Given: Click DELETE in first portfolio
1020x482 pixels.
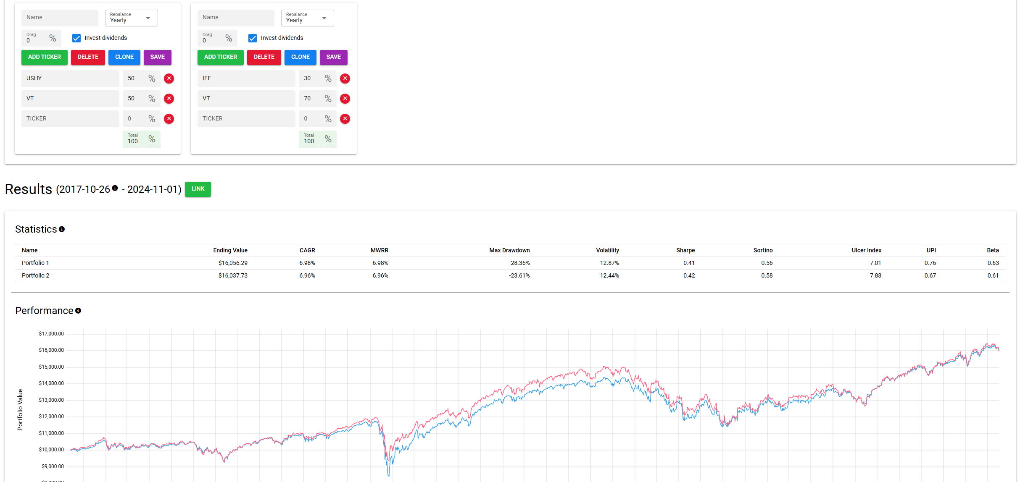Looking at the screenshot, I should [x=88, y=57].
